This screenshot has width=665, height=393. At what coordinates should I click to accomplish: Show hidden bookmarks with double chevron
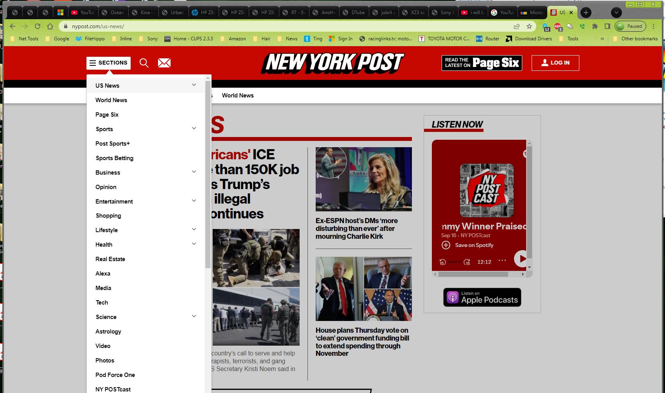click(x=602, y=39)
